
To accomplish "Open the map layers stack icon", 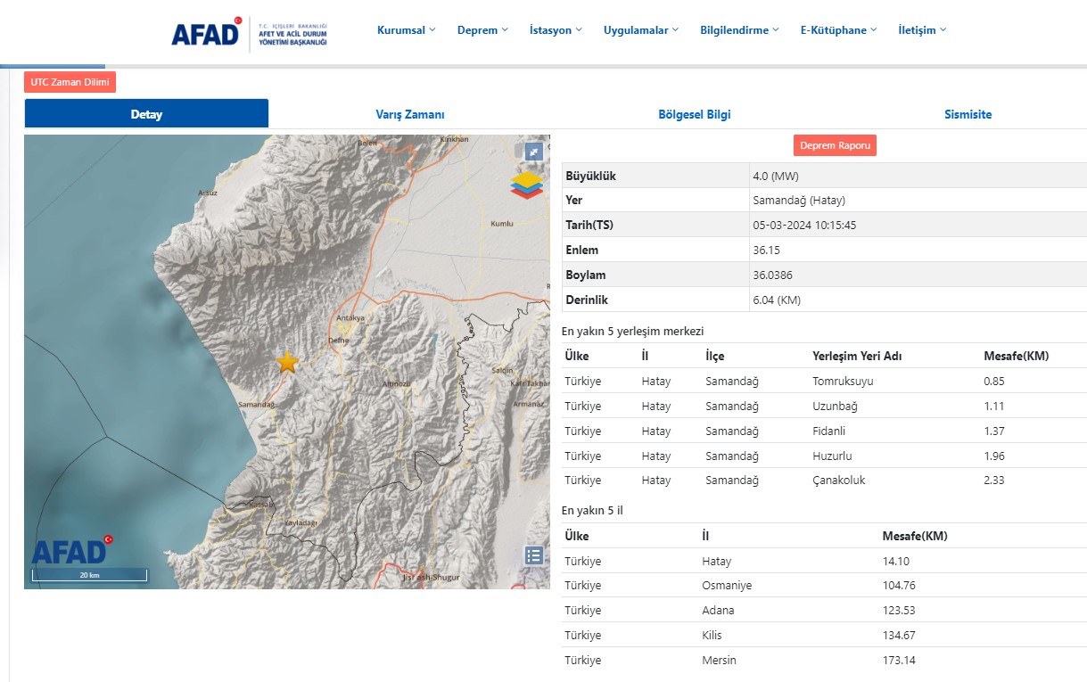I will (527, 185).
